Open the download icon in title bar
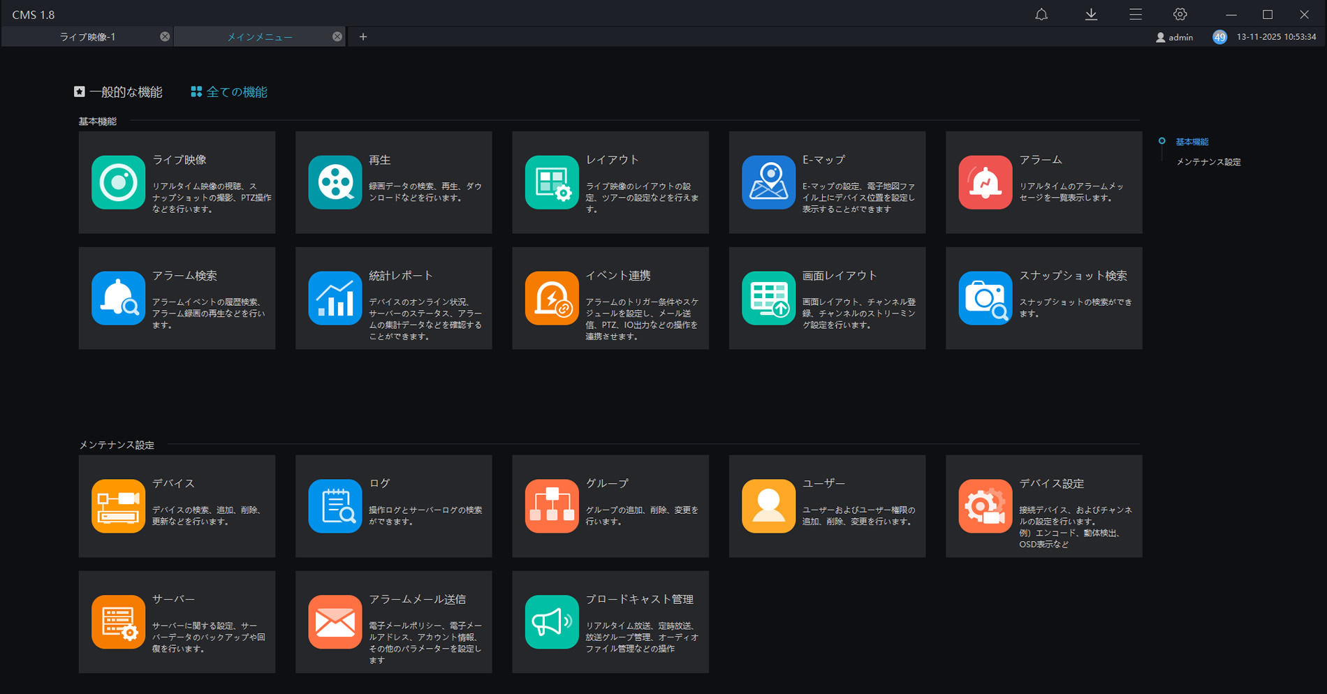Image resolution: width=1327 pixels, height=694 pixels. (x=1091, y=15)
